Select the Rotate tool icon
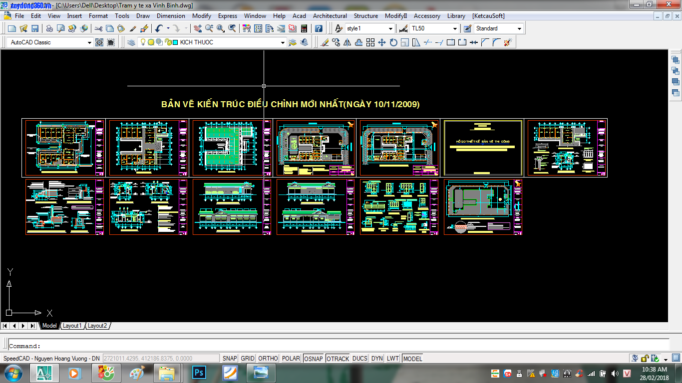The height and width of the screenshot is (383, 682). (x=393, y=42)
